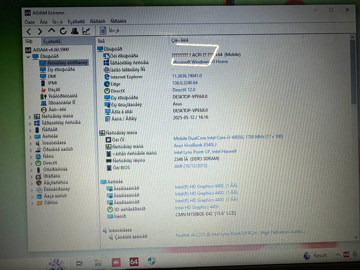Select the DMI item in the tree
This screenshot has height=270, width=360.
click(52, 76)
